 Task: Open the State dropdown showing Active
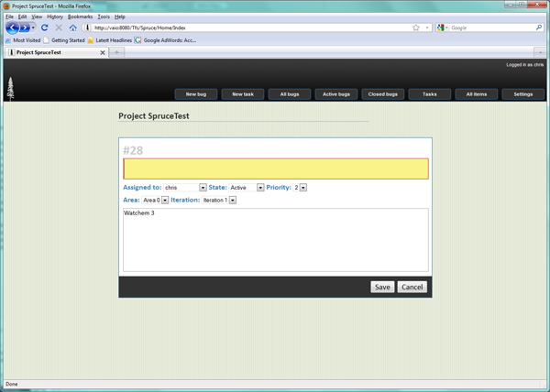[x=247, y=188]
